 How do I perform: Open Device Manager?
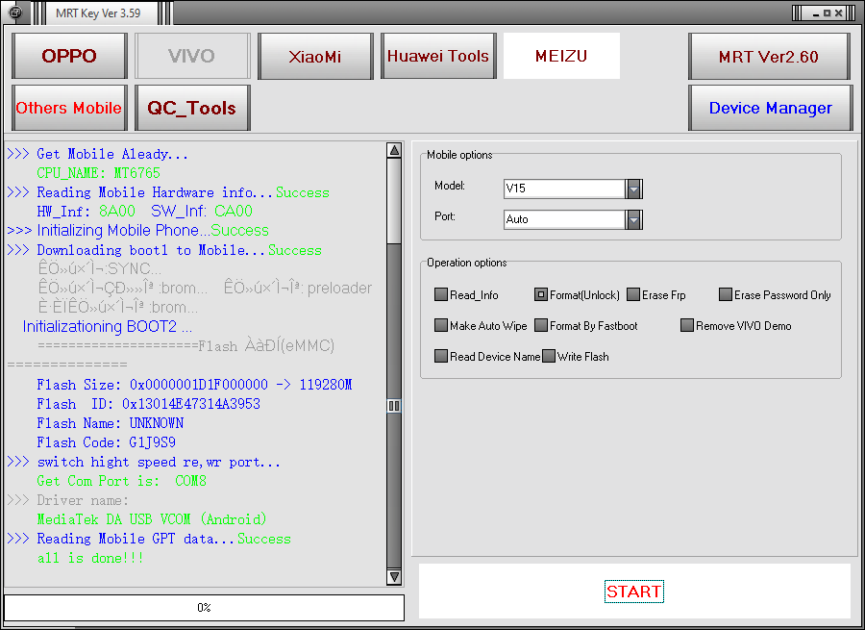click(x=771, y=108)
